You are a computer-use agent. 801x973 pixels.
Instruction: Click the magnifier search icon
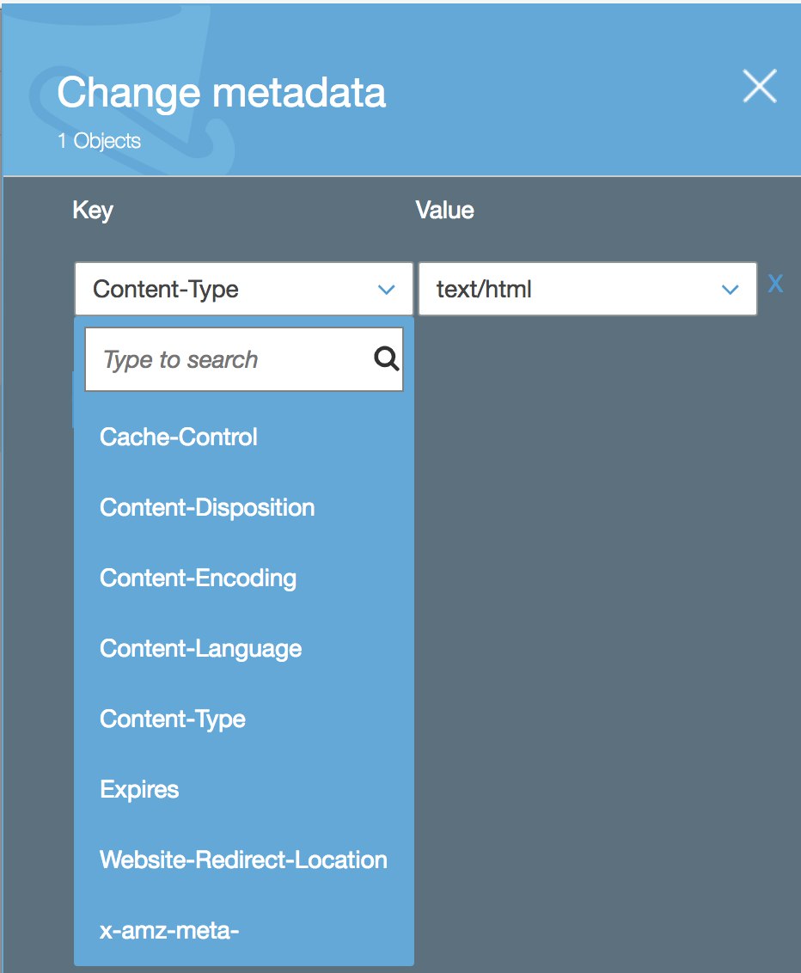[386, 358]
